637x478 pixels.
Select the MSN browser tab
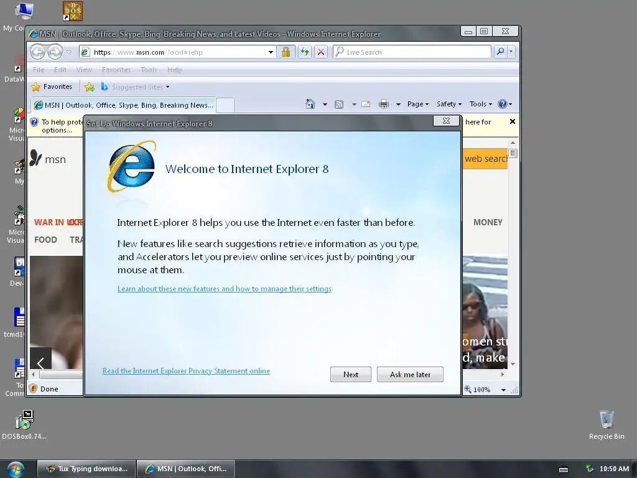pyautogui.click(x=124, y=105)
